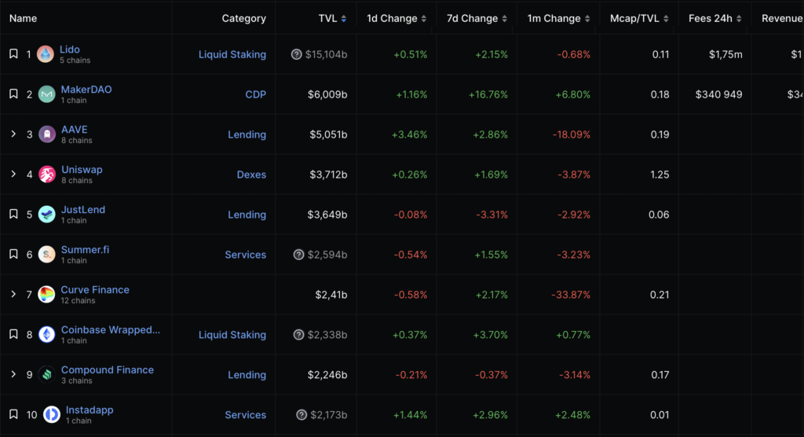804x437 pixels.
Task: Click the Lido protocol logo icon
Action: 45,54
